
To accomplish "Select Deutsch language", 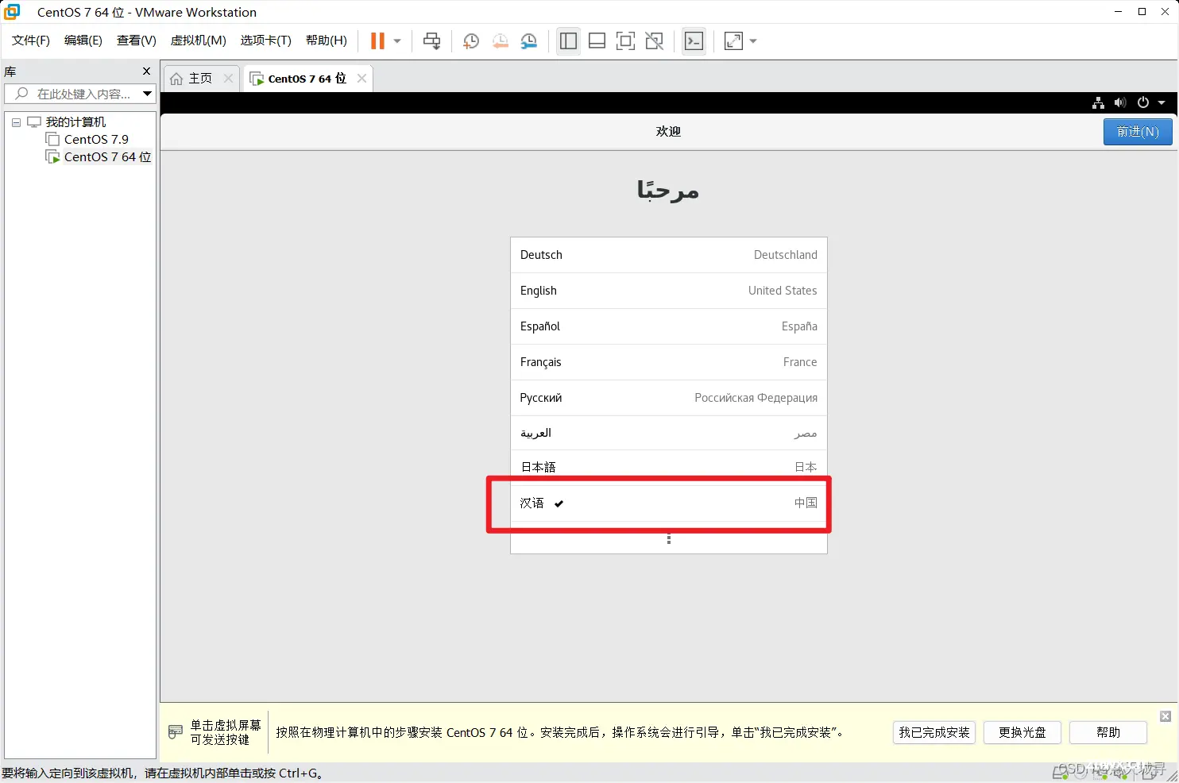I will [669, 255].
